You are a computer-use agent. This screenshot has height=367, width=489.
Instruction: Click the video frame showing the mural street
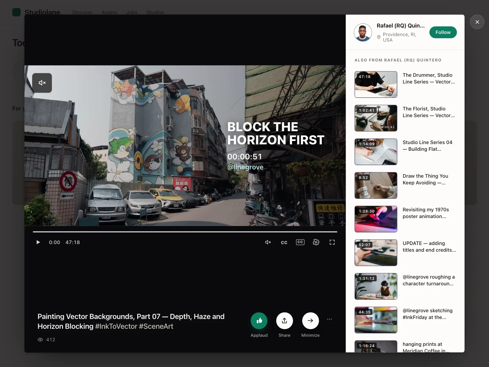click(x=185, y=146)
